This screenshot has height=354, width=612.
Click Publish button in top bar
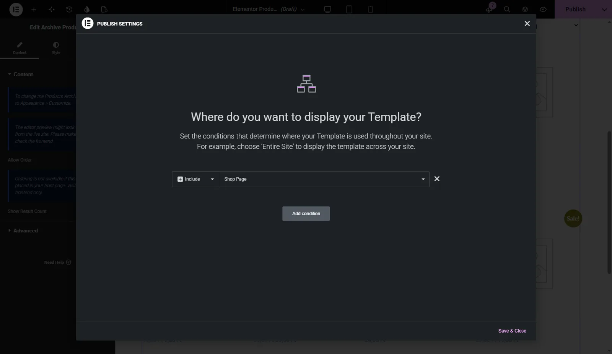pos(575,9)
